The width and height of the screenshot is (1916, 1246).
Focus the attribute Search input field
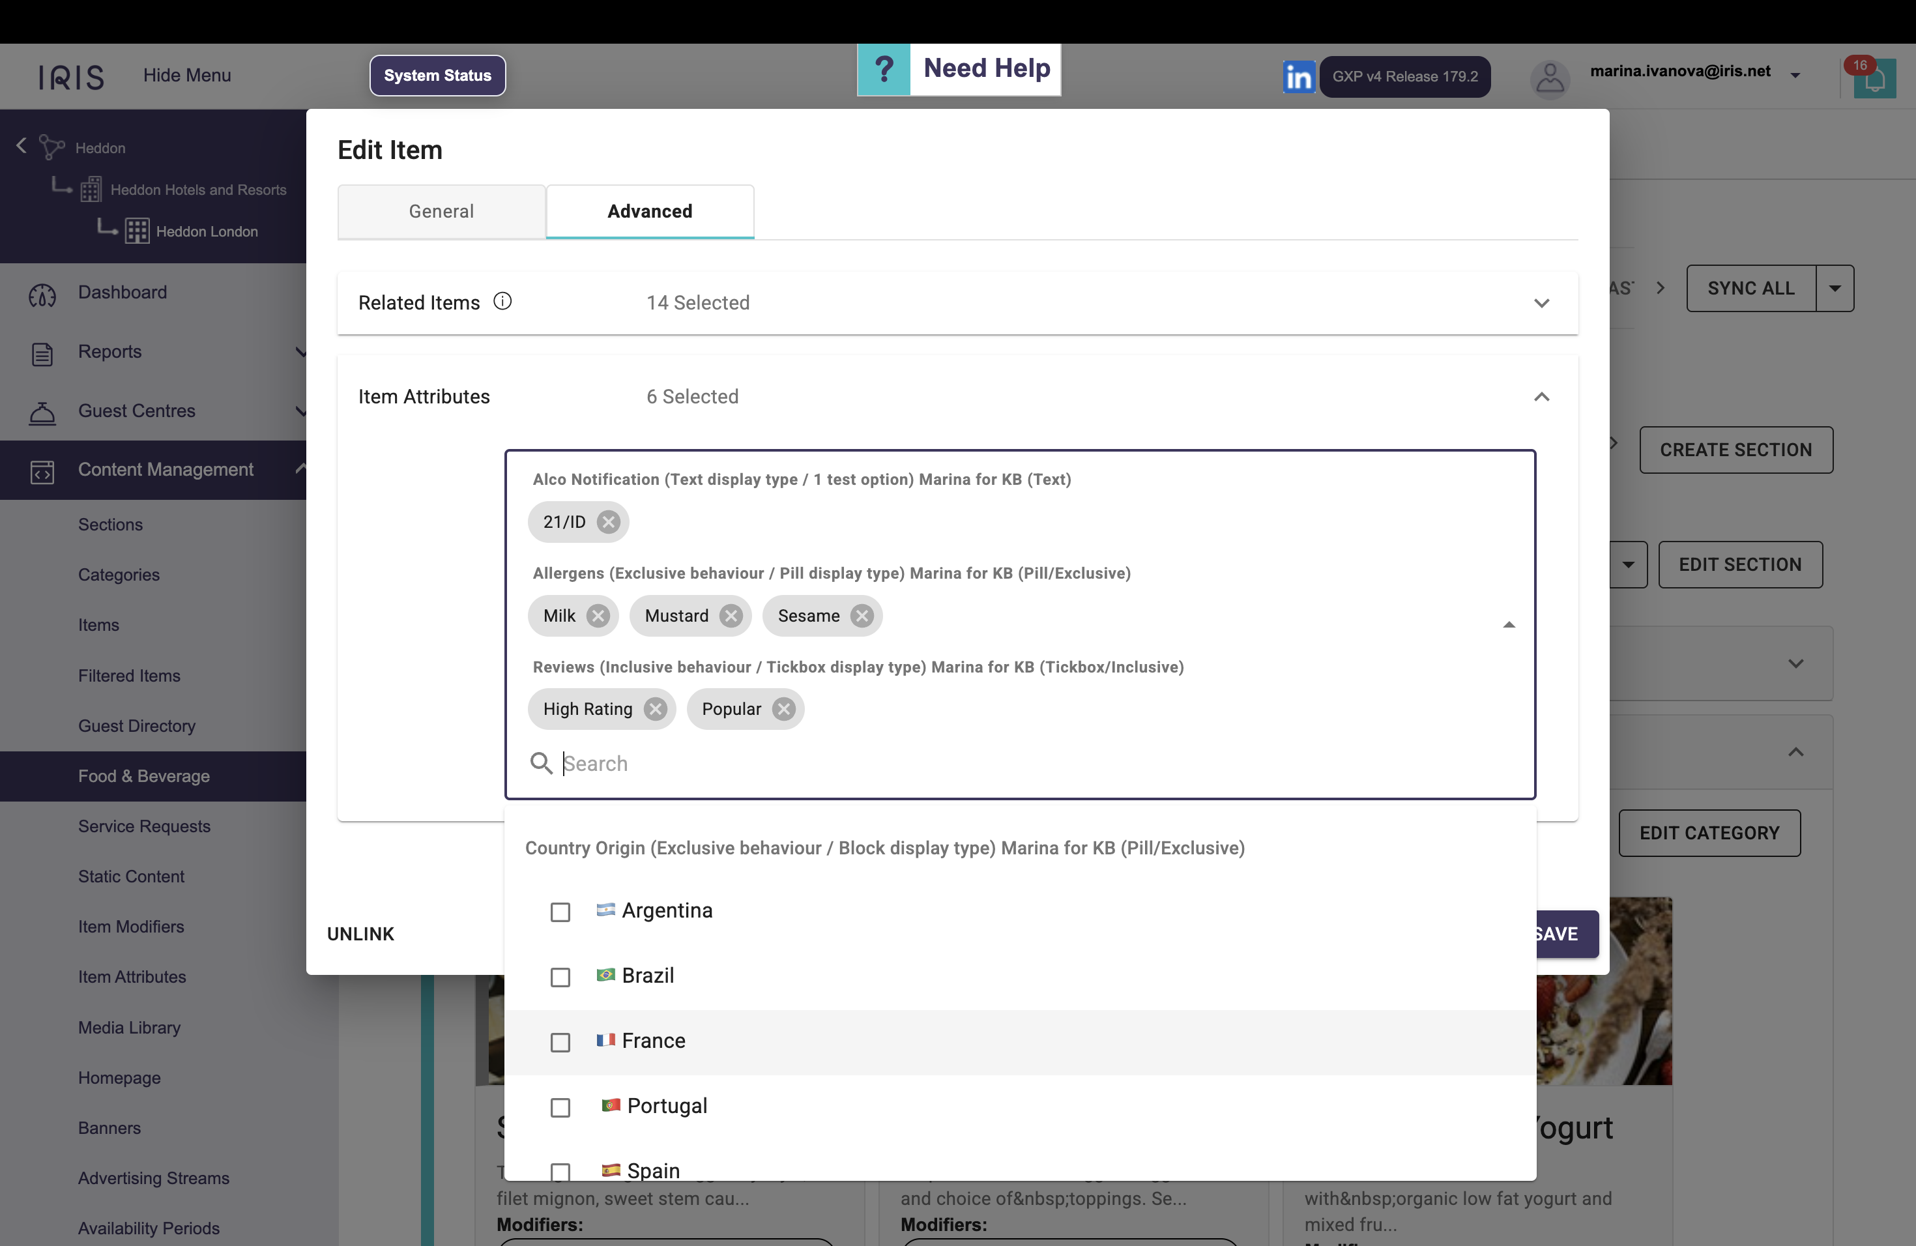[1020, 763]
